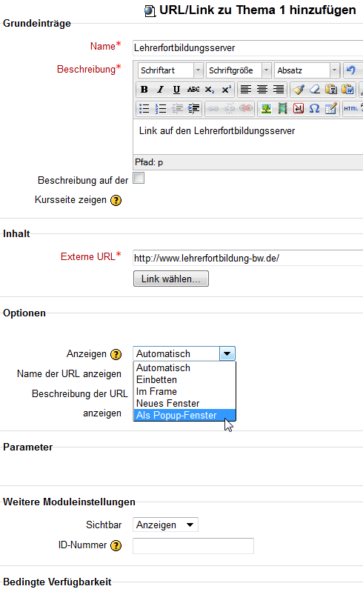Click into the Name text field
Image resolution: width=363 pixels, height=589 pixels.
point(248,48)
